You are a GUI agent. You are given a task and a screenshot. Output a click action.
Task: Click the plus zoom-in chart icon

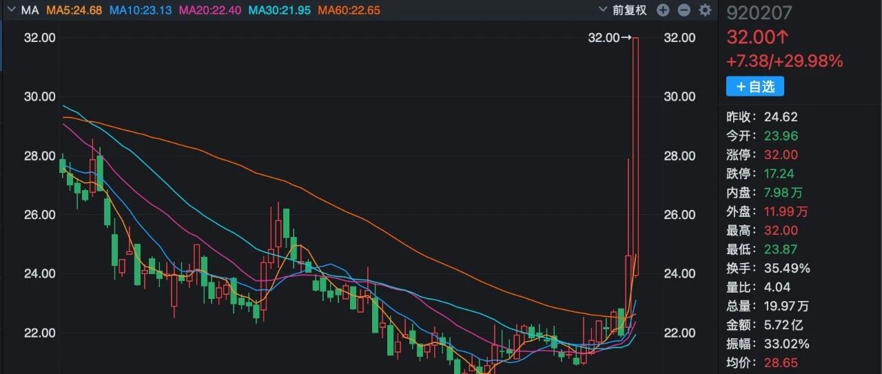[663, 10]
